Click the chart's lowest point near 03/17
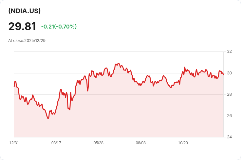The image size is (241, 160). click(x=48, y=118)
